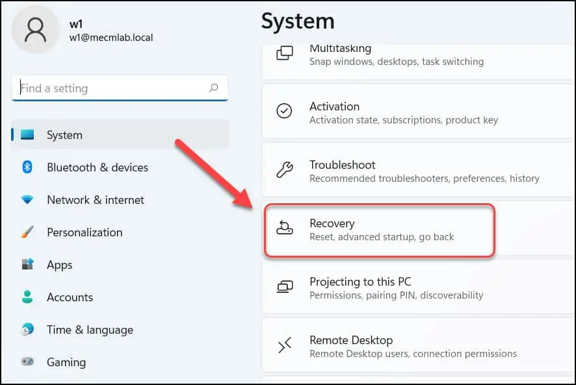
Task: Click the Projecting to this PC icon
Action: [285, 286]
